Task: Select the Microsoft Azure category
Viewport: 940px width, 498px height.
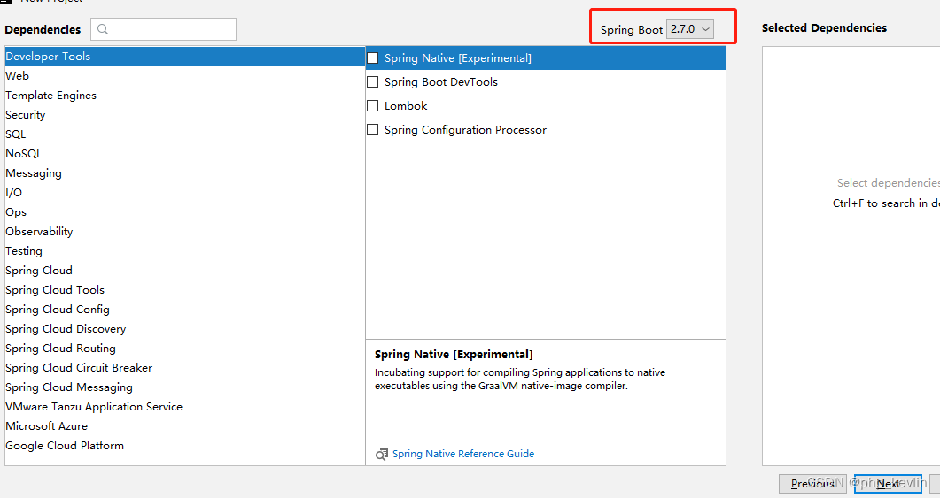Action: click(184, 426)
